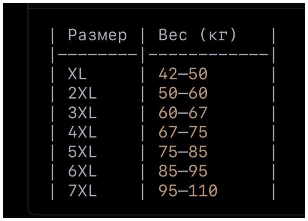The width and height of the screenshot is (308, 221).
Task: Select the 2XL size cell
Action: point(82,93)
